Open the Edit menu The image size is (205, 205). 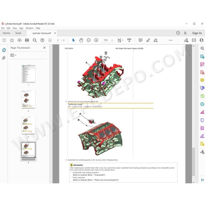8,28
